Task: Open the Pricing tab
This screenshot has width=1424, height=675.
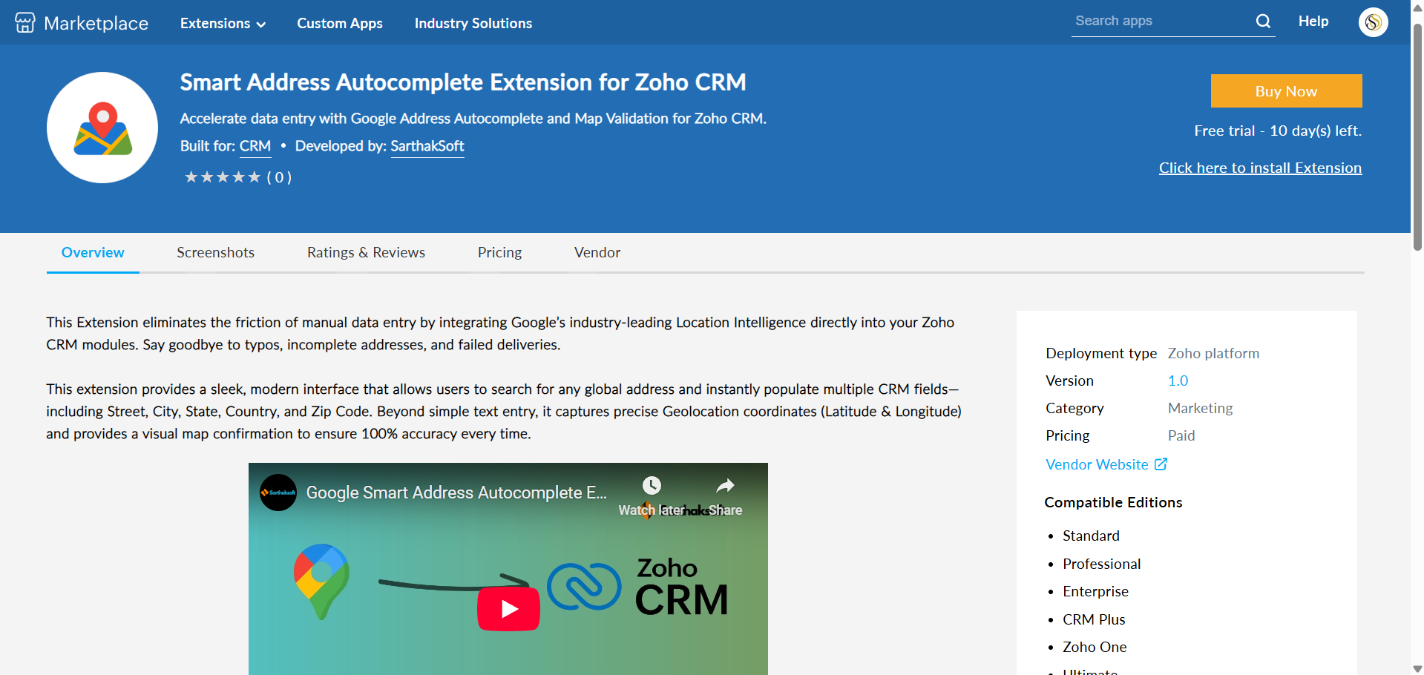Action: point(499,252)
